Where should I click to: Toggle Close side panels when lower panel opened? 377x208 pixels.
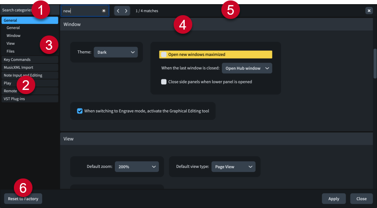163,82
